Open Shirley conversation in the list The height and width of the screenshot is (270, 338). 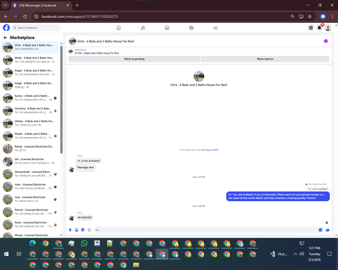[x=30, y=123]
